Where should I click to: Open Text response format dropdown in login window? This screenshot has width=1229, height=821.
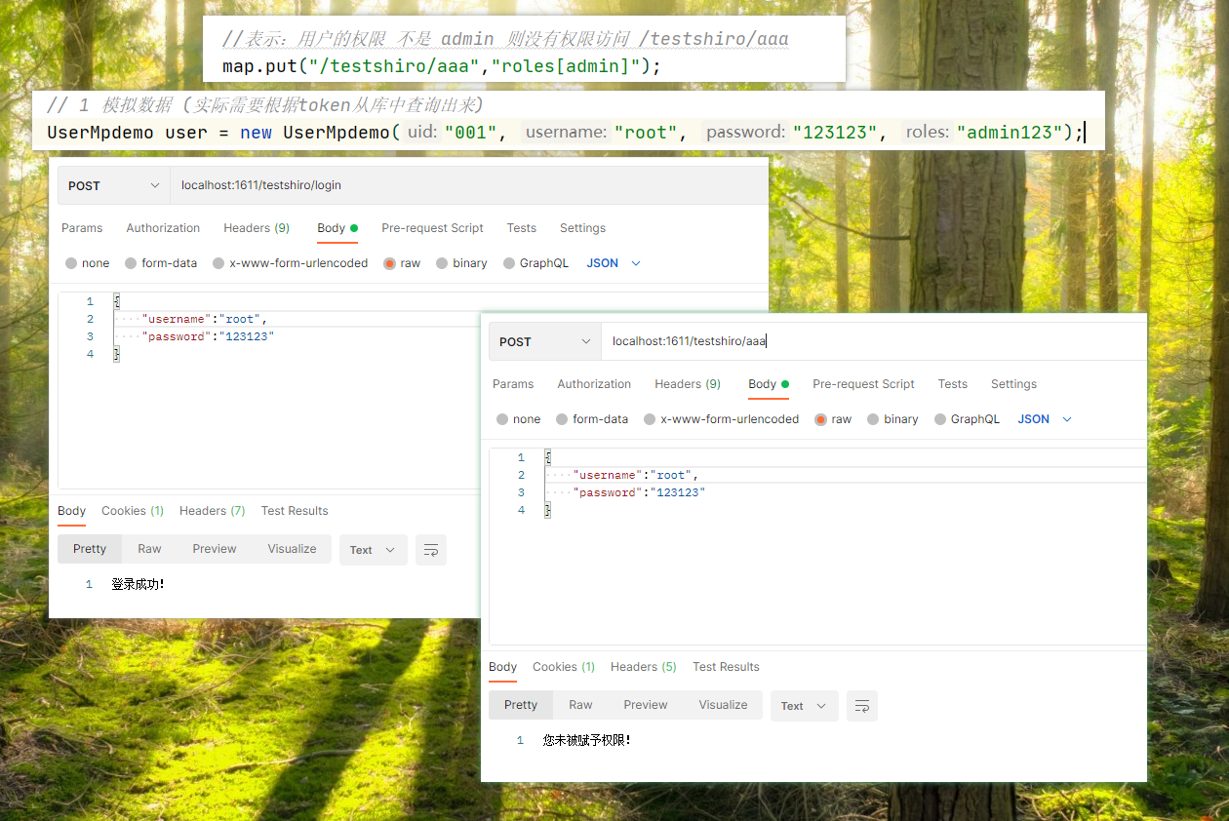pyautogui.click(x=373, y=550)
